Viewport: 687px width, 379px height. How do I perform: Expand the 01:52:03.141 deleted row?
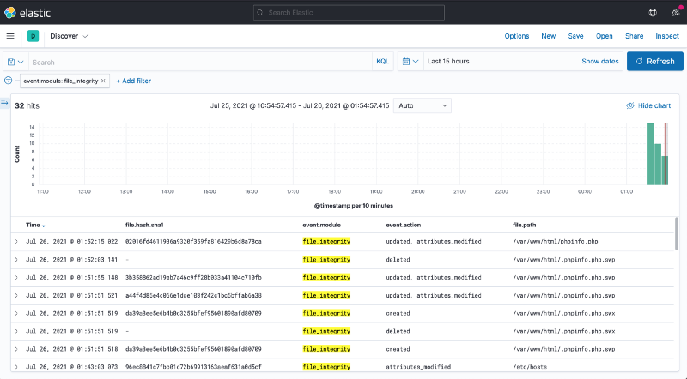click(16, 260)
